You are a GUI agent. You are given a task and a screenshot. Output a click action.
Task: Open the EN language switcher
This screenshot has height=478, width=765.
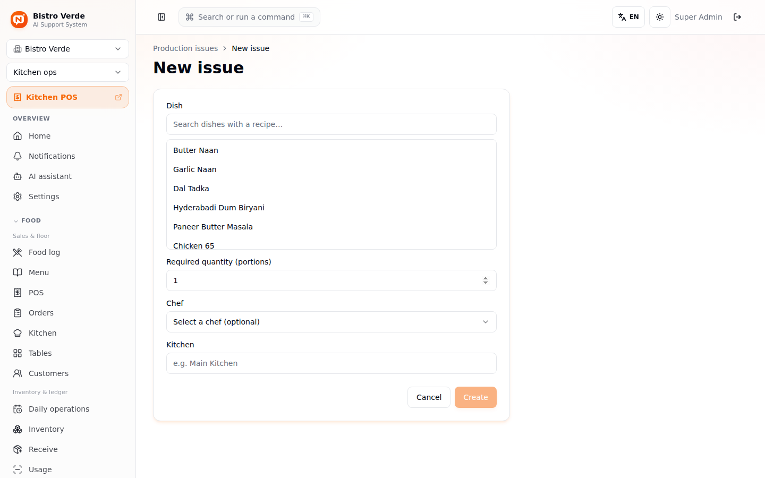(x=628, y=17)
